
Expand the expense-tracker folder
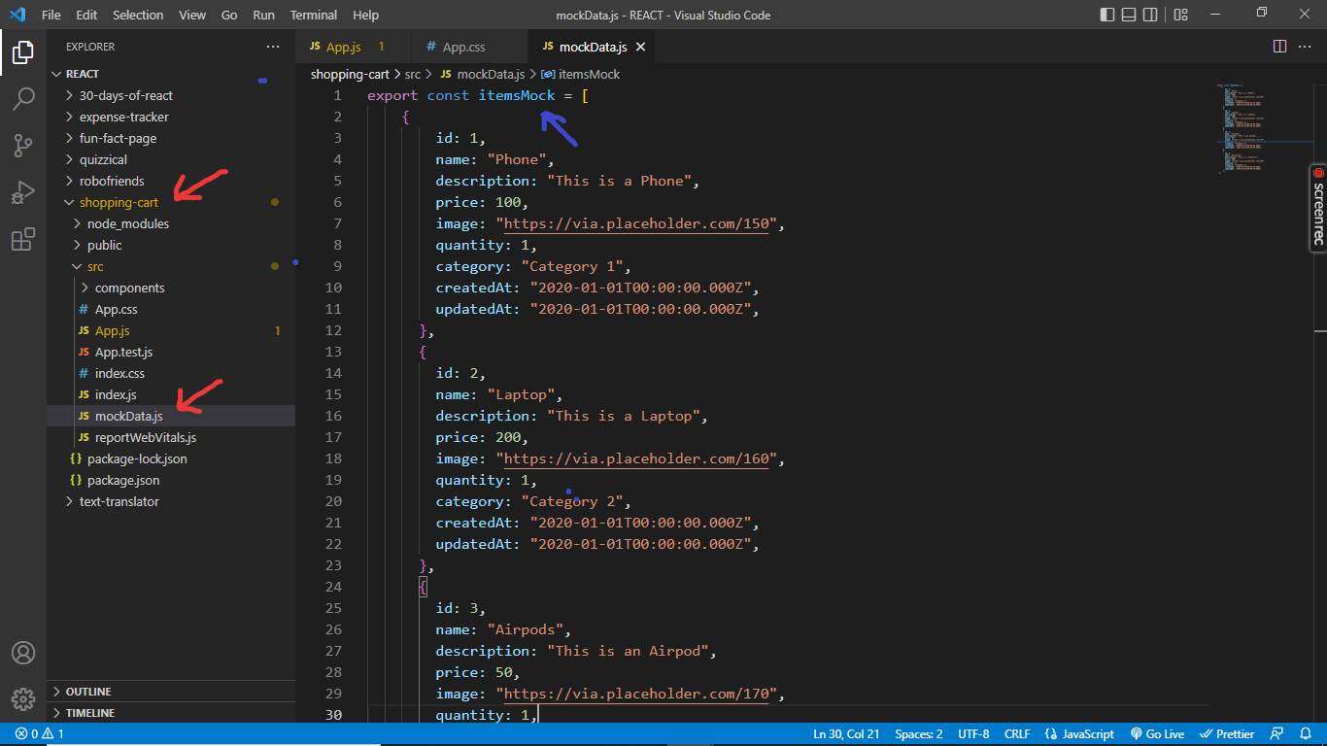pyautogui.click(x=171, y=117)
